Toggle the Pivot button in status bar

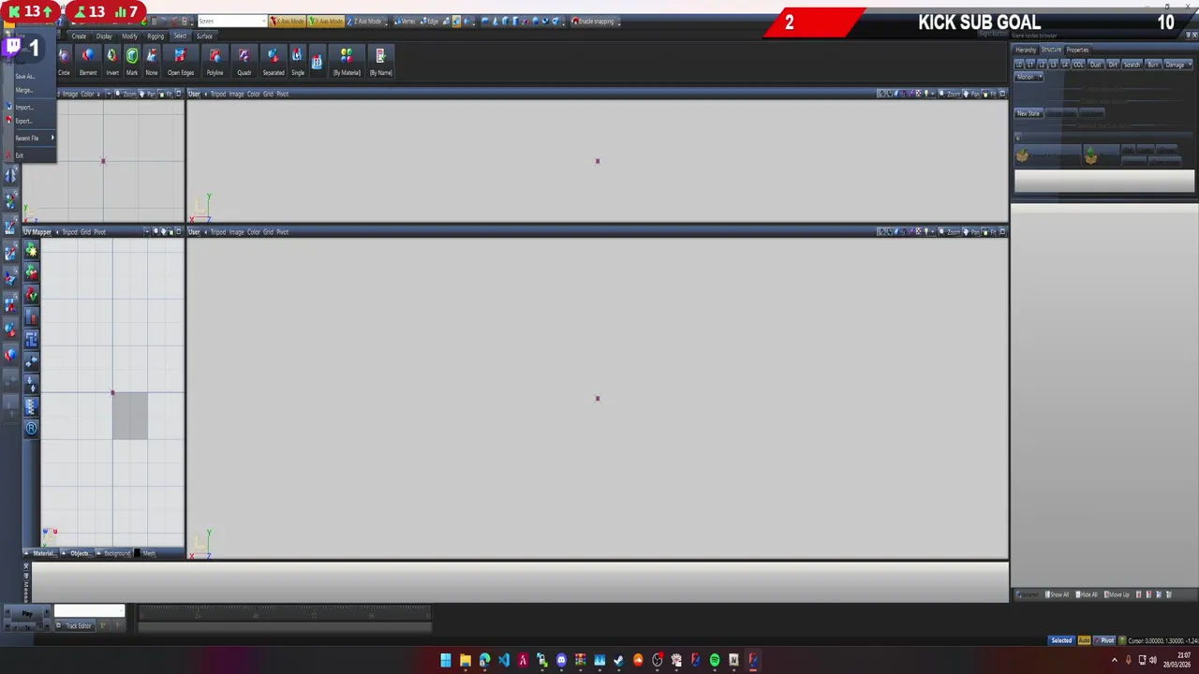1106,640
